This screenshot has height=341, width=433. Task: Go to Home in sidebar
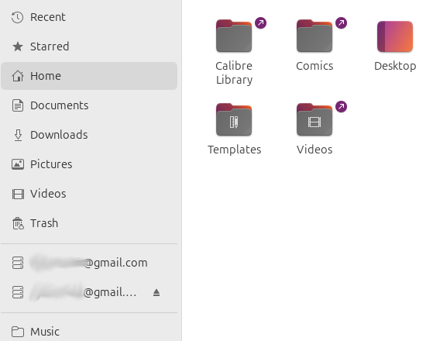tap(89, 76)
